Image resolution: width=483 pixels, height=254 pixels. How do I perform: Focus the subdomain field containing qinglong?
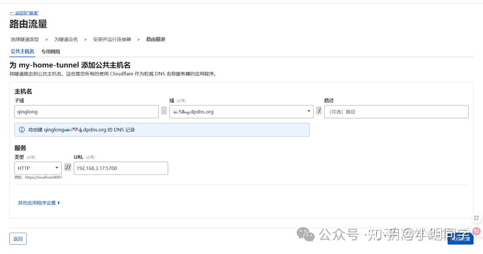pos(87,112)
